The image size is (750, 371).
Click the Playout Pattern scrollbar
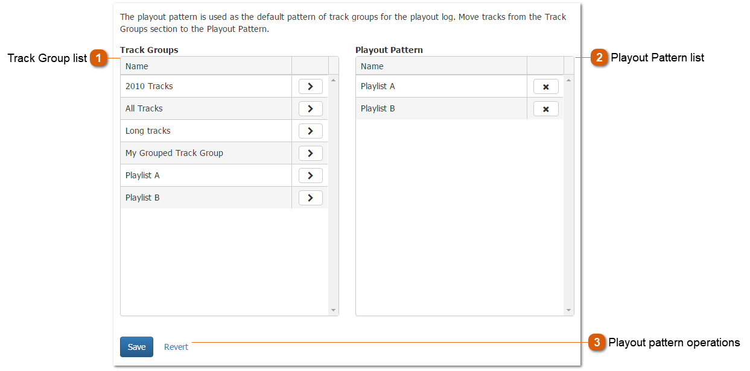[x=568, y=181]
